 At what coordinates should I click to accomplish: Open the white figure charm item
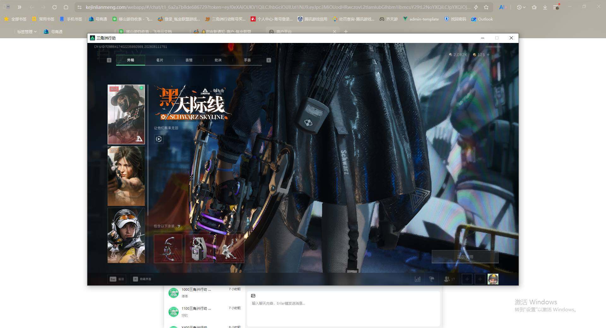click(230, 248)
